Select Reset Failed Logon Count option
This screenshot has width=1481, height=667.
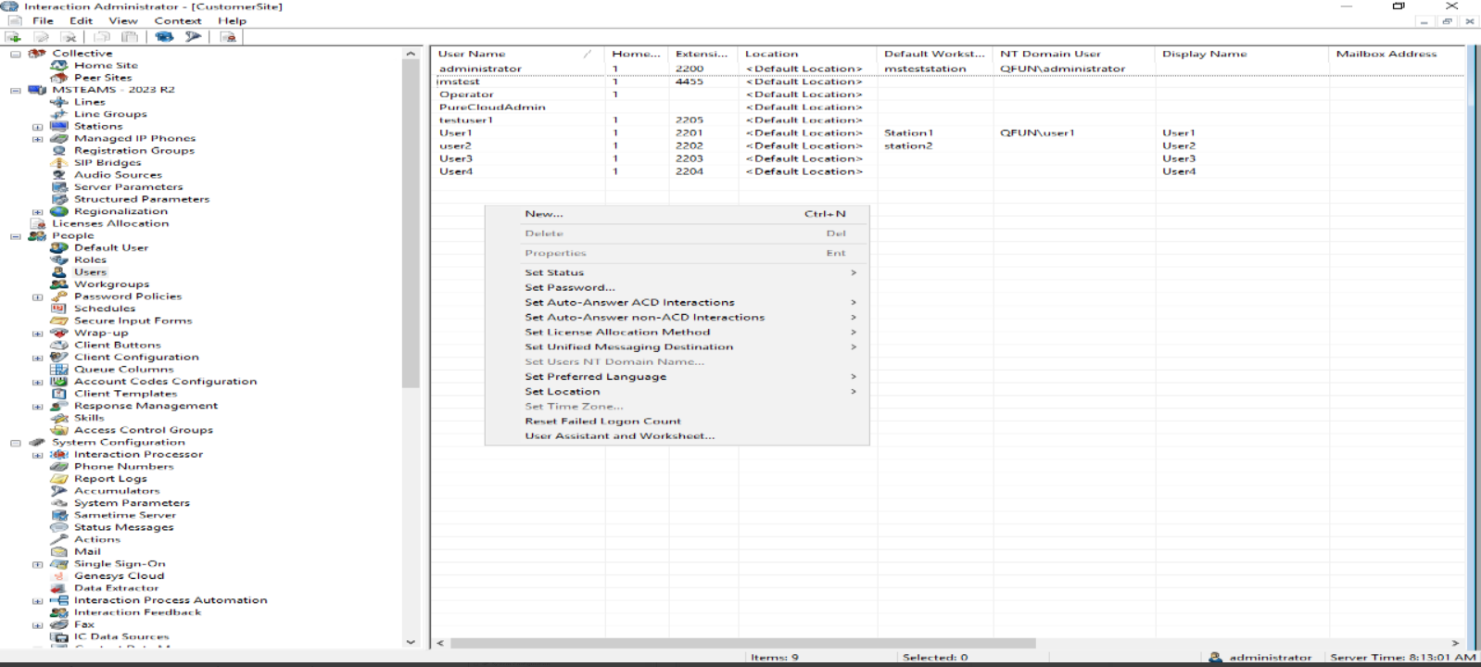(602, 421)
